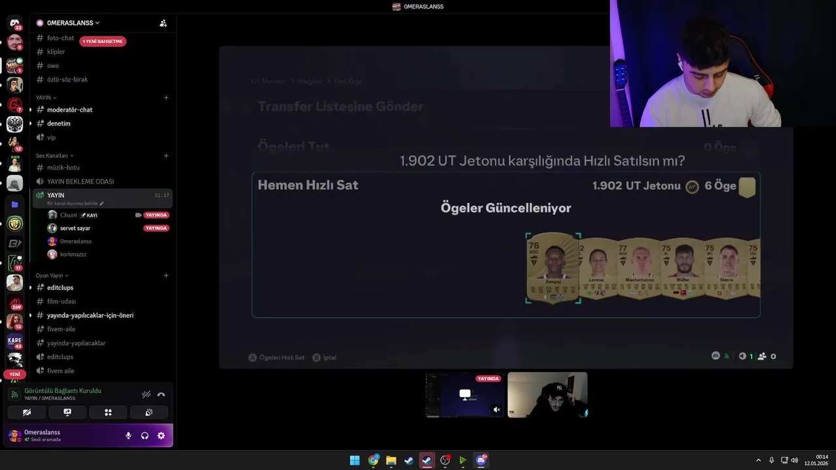Open Chrome from the taskbar

coord(373,460)
